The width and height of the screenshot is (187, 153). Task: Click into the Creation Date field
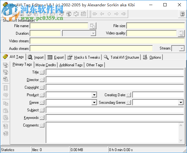coord(158,95)
